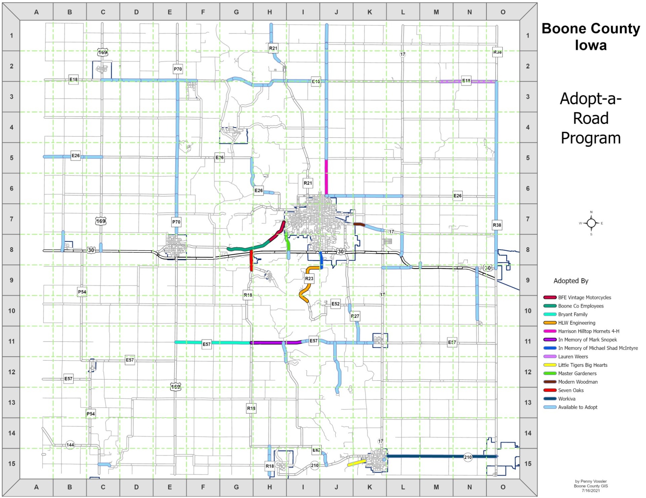Screen dimensions: 646x498
Task: Click the column H header at top
Action: [270, 12]
